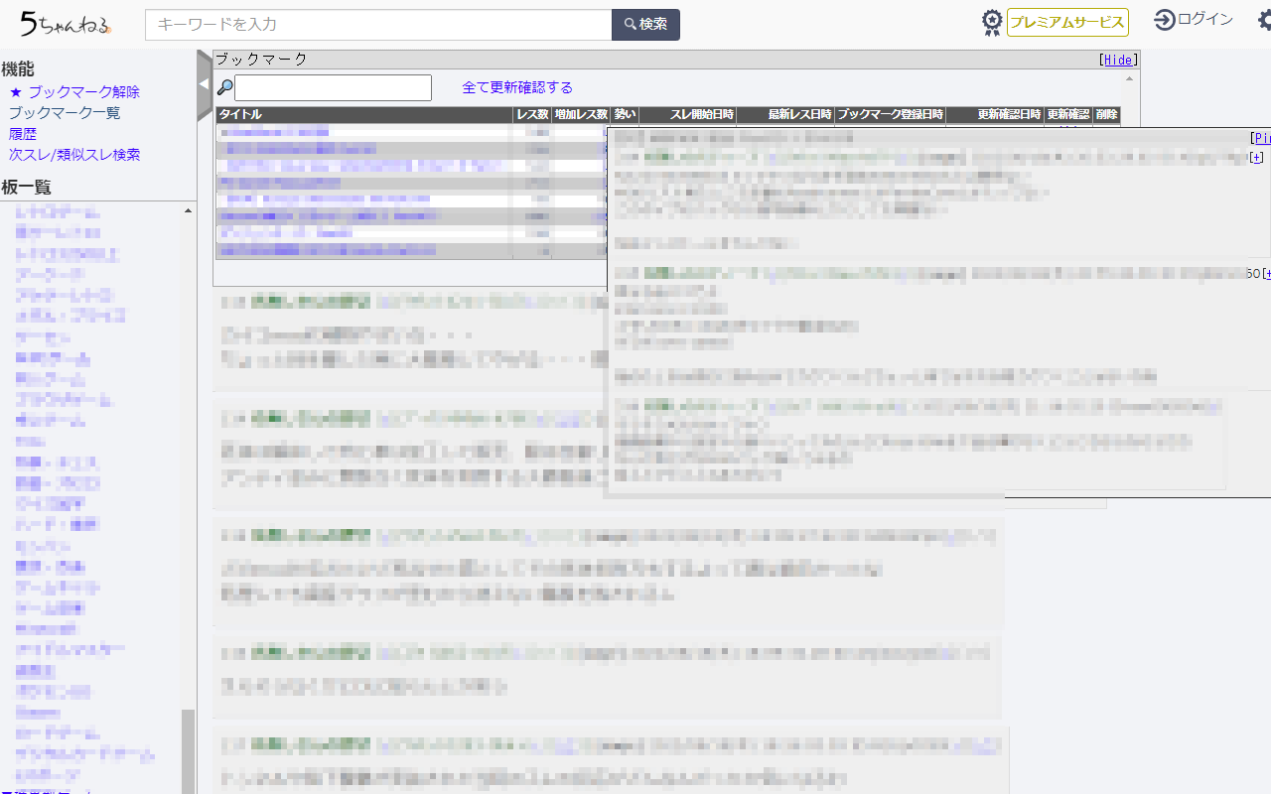The height and width of the screenshot is (794, 1271).
Task: Click the 板一覧 heading
Action: 27,187
